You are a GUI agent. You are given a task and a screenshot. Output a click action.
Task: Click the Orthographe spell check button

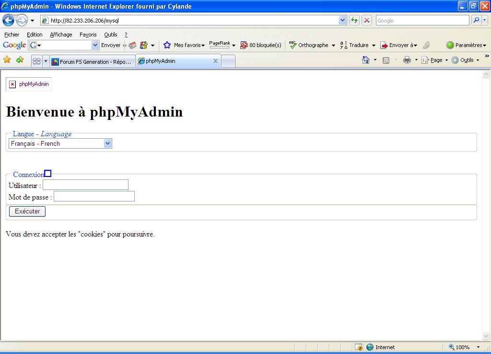[309, 45]
